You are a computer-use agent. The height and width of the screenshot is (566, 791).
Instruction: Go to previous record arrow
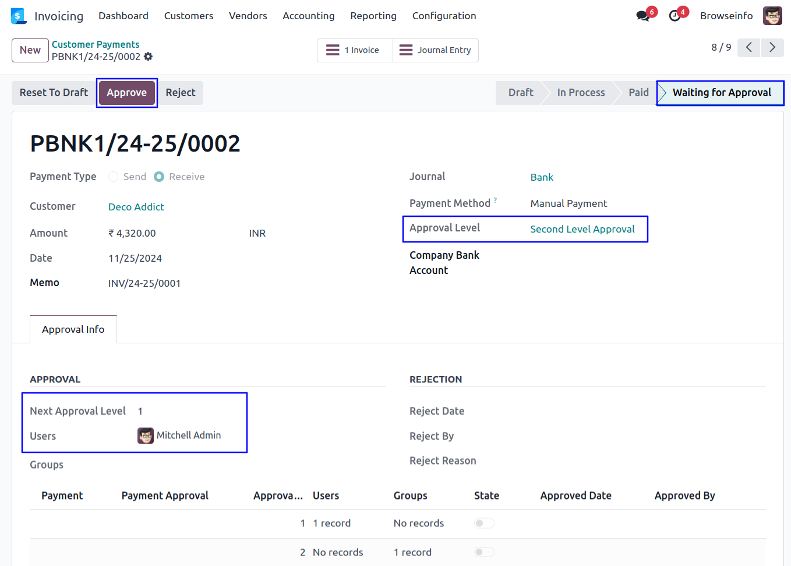click(x=749, y=48)
